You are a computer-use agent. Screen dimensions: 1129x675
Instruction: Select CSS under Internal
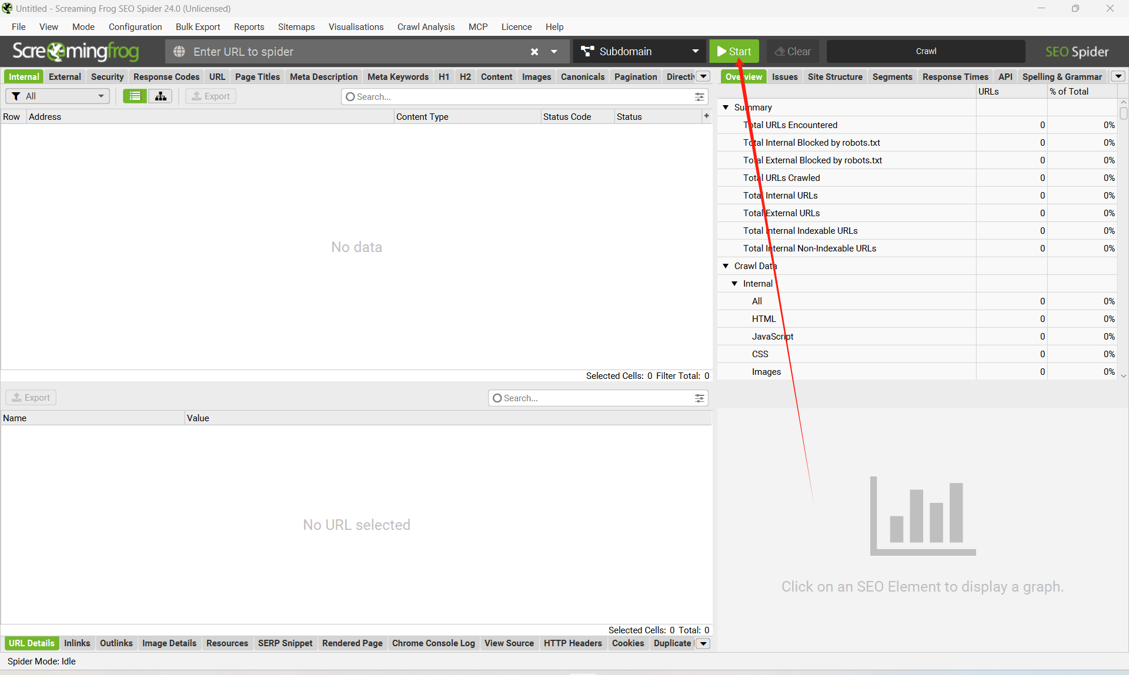pos(917,354)
